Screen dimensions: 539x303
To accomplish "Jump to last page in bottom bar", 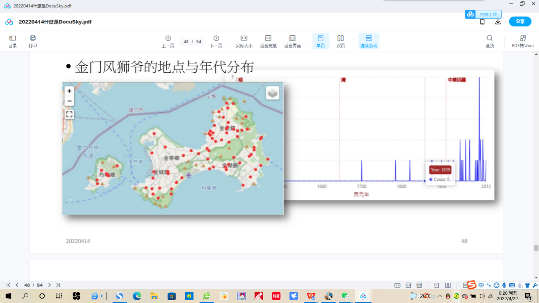I will pos(58,285).
